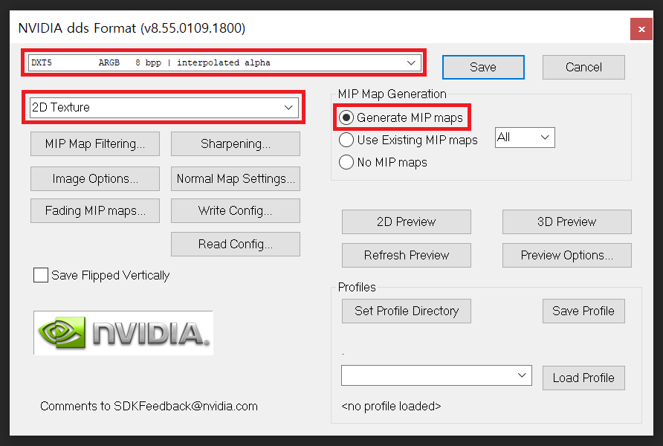Click the SDKFeedback@nvidia.com comments text
The width and height of the screenshot is (663, 446).
tap(149, 407)
